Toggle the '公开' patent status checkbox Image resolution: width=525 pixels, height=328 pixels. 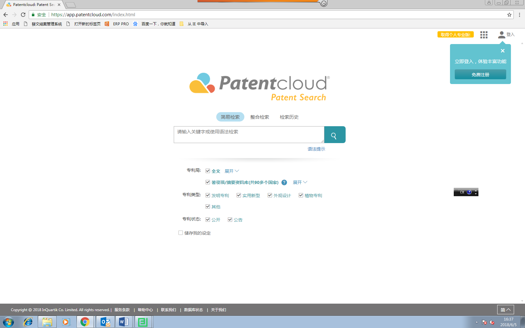pyautogui.click(x=207, y=220)
